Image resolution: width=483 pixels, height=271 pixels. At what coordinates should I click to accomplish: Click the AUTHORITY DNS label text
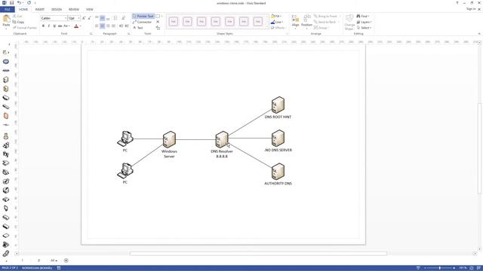[x=278, y=184]
